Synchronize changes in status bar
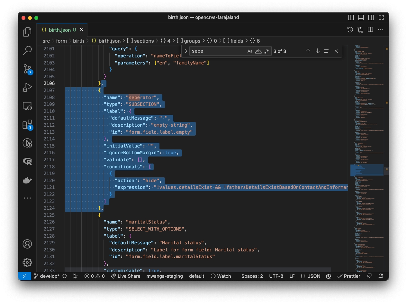 point(65,276)
